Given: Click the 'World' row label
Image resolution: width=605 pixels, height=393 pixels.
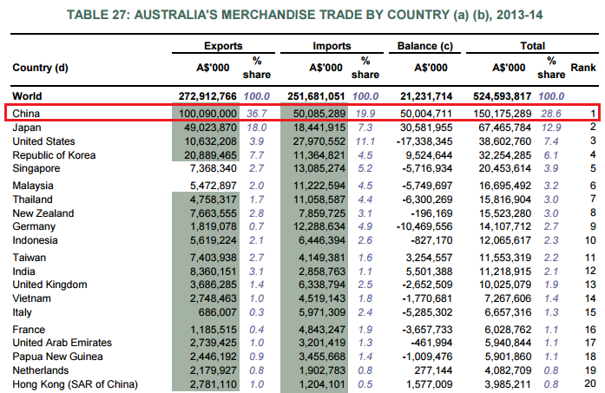Looking at the screenshot, I should (27, 96).
